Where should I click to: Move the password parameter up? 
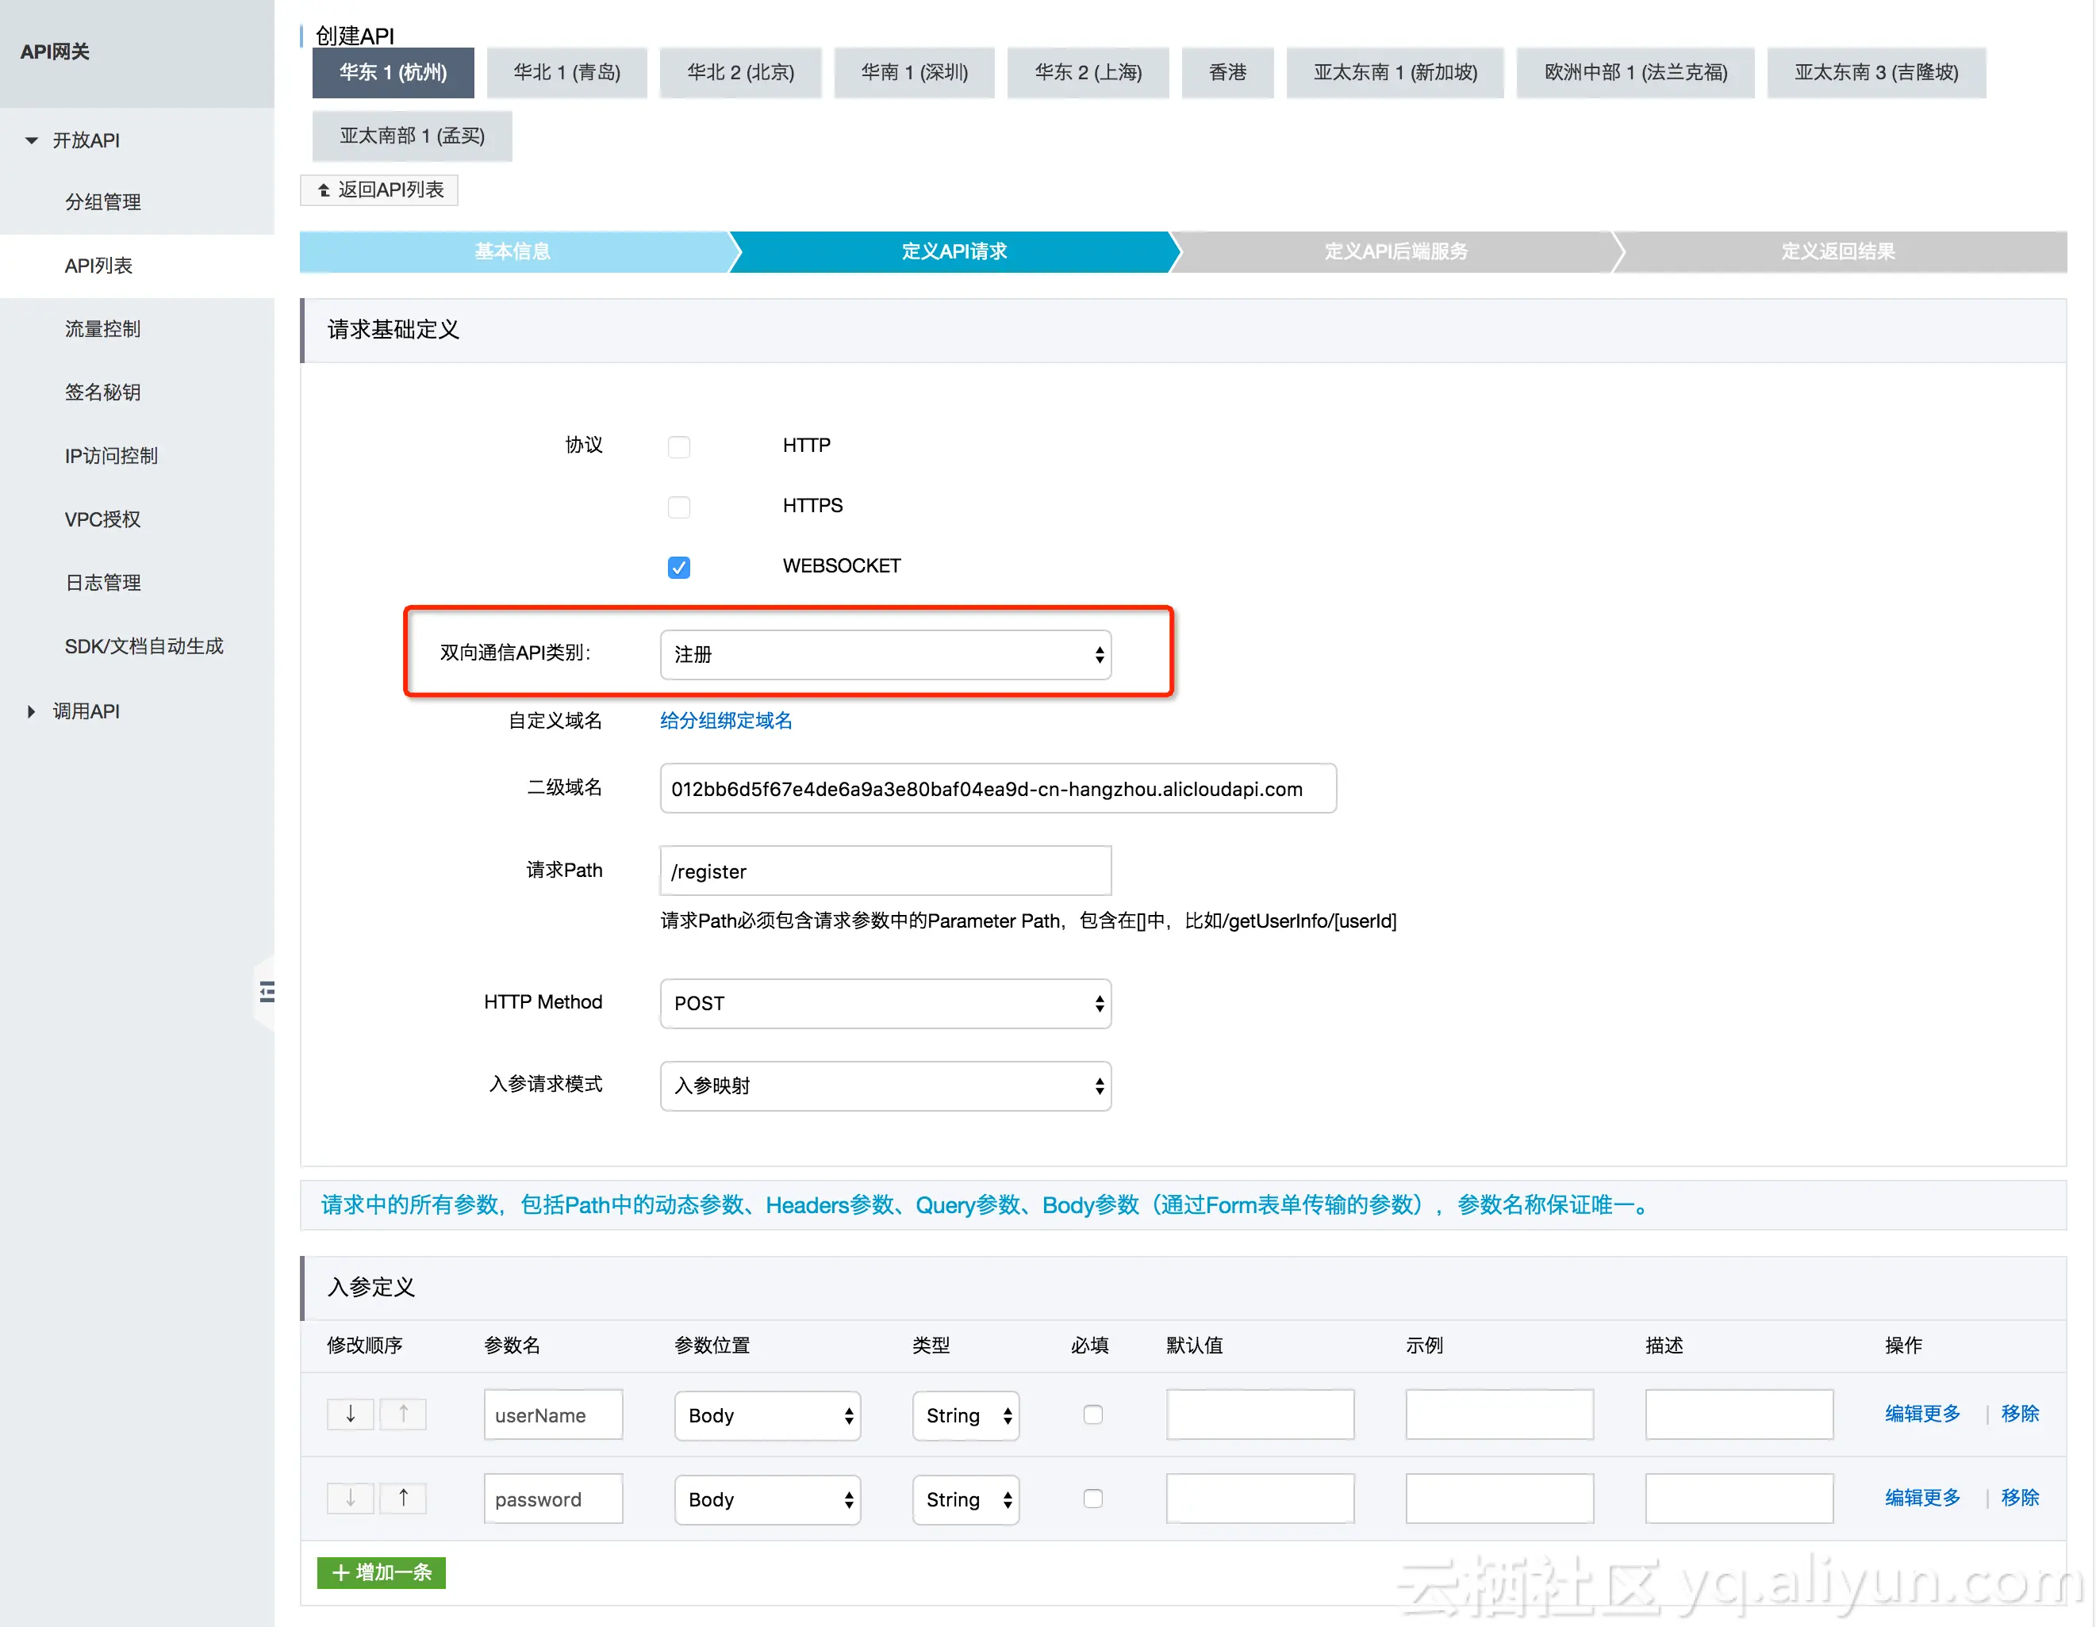(403, 1499)
